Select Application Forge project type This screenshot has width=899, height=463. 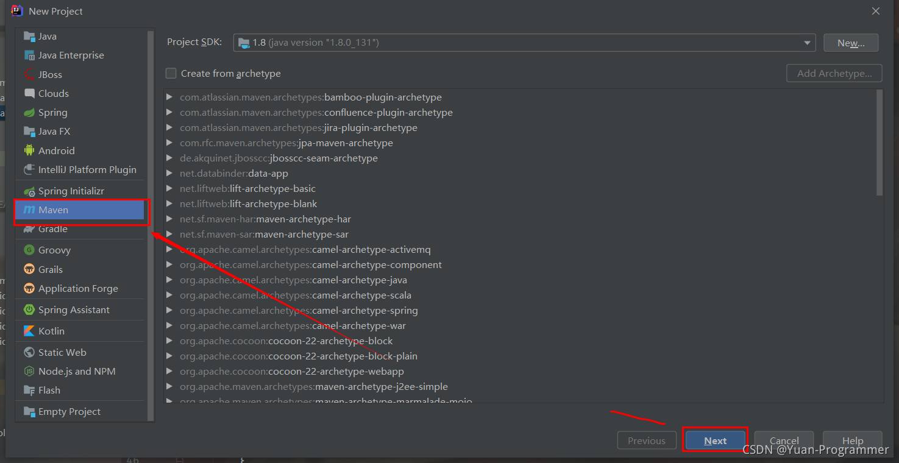tap(80, 288)
